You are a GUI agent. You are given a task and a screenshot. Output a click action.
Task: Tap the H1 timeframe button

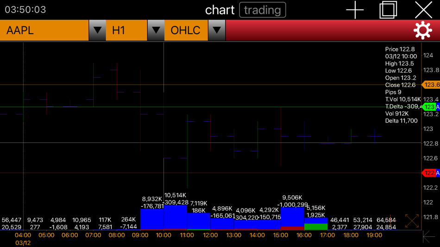126,30
